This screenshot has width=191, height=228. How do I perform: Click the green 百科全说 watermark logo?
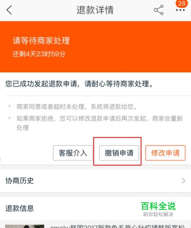pyautogui.click(x=158, y=206)
